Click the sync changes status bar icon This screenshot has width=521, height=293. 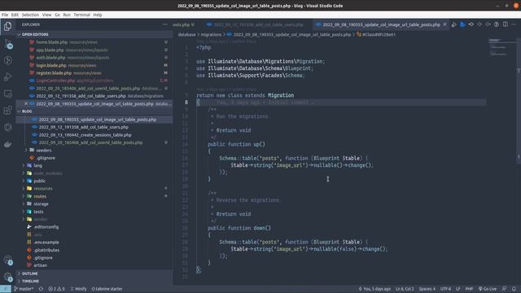tap(41, 289)
